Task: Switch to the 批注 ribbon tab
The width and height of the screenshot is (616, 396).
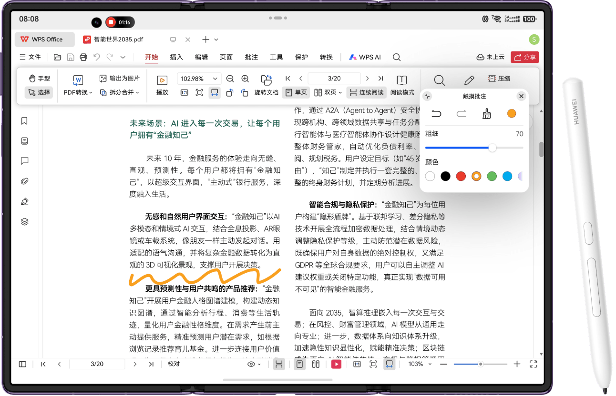Action: pyautogui.click(x=251, y=57)
